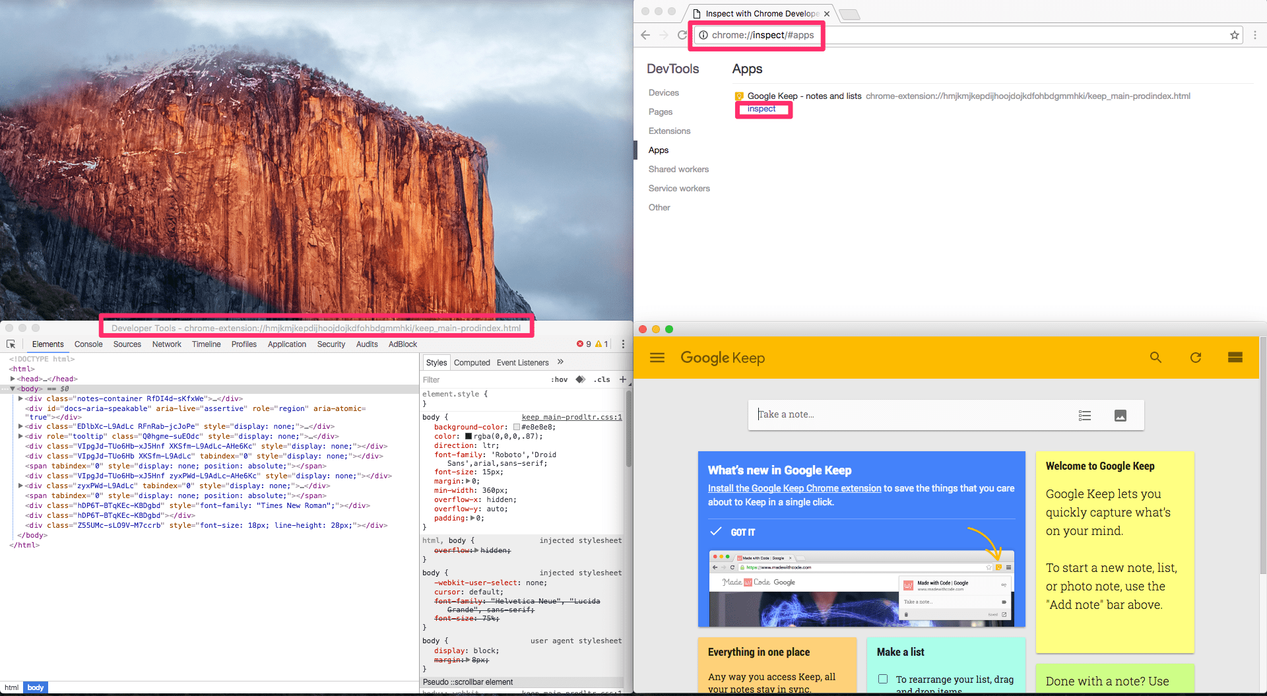Viewport: 1267px width, 696px height.
Task: Expand the tooltip role div node
Action: pos(21,436)
